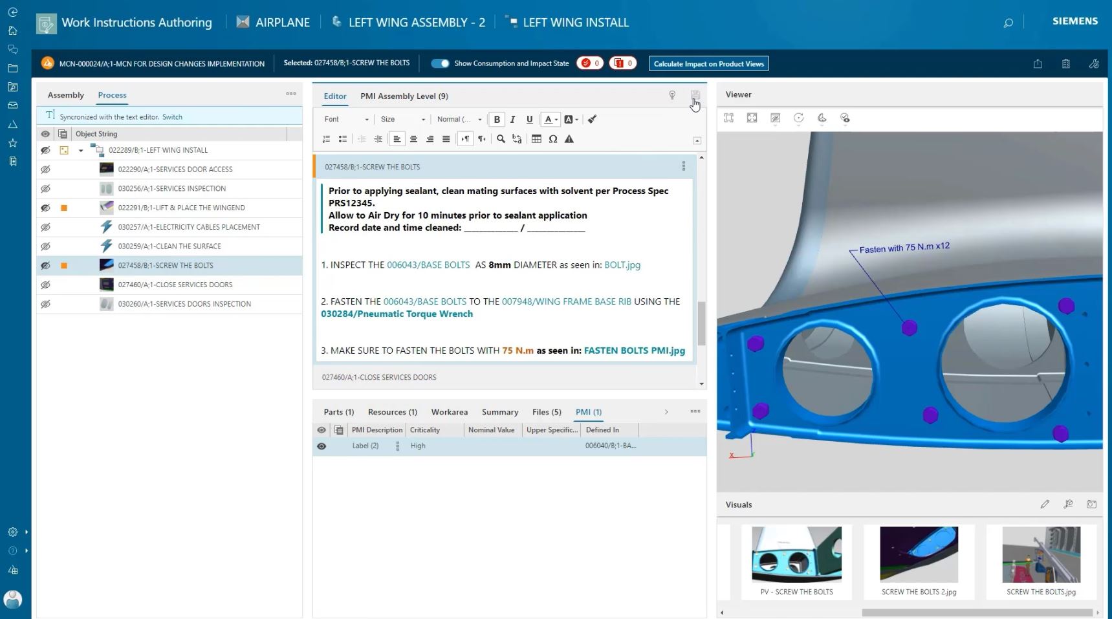This screenshot has height=619, width=1112.
Task: Click the warning symbol icon in editor toolbar
Action: point(569,139)
